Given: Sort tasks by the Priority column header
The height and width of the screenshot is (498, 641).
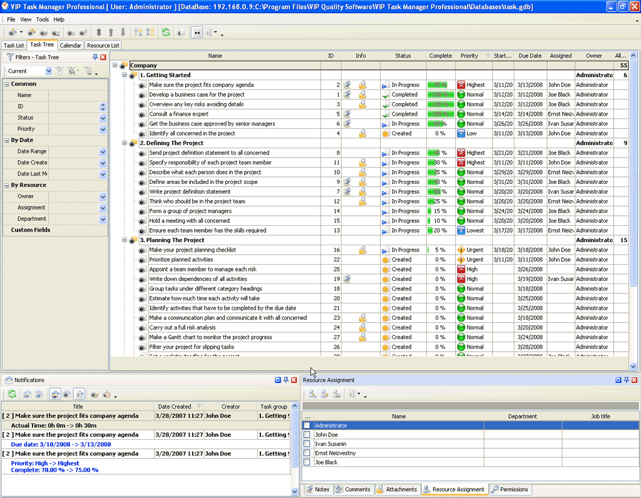Looking at the screenshot, I should (474, 56).
